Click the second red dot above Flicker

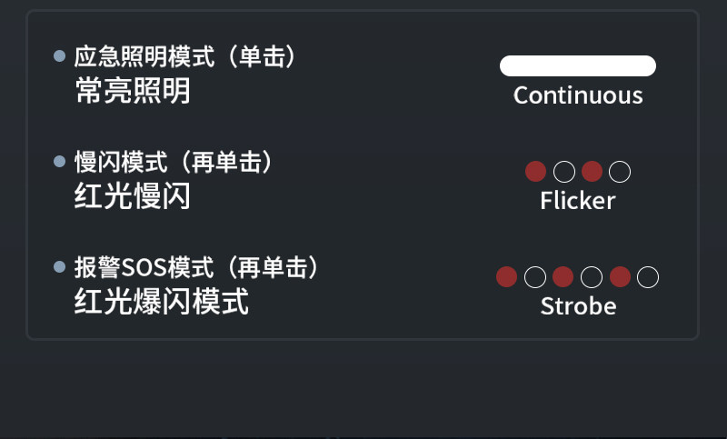[593, 171]
